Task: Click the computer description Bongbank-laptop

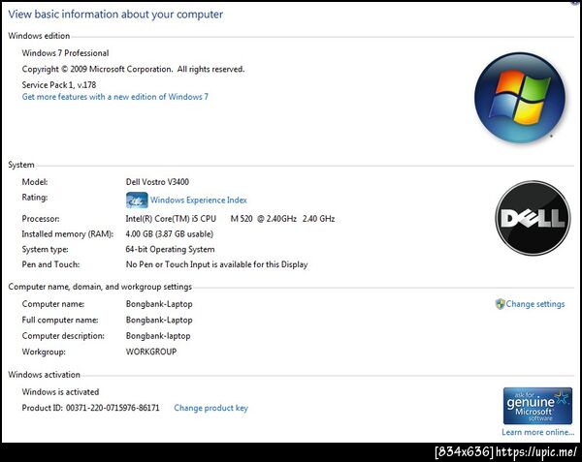Action: pos(158,336)
